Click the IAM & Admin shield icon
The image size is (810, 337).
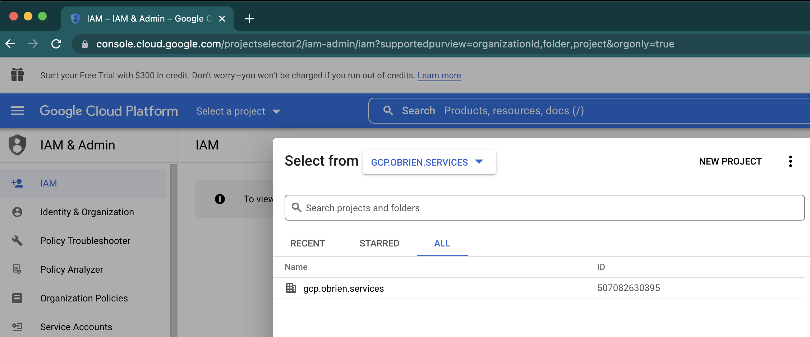click(x=17, y=145)
